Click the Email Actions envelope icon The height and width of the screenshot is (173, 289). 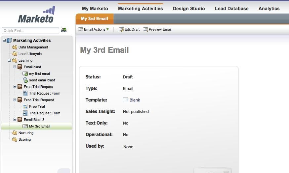[x=81, y=30]
